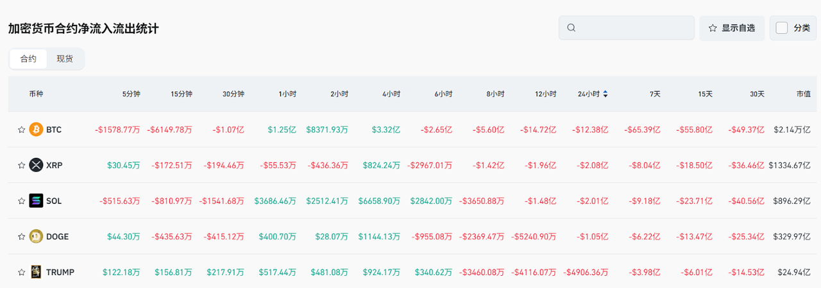Image resolution: width=821 pixels, height=288 pixels.
Task: Click the DOGE star icon
Action: coord(21,237)
